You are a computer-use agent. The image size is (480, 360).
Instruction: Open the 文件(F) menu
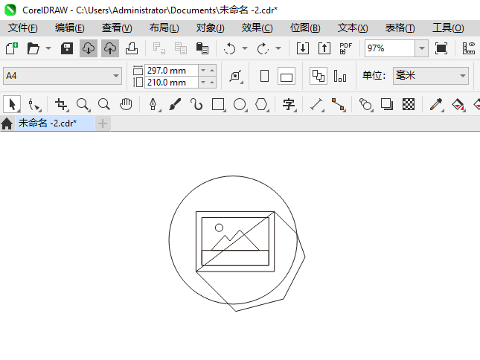pyautogui.click(x=23, y=28)
